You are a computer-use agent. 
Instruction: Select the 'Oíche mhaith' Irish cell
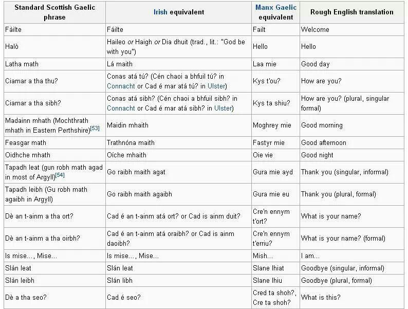126,155
